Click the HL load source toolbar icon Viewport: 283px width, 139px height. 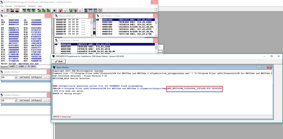click(x=12, y=10)
